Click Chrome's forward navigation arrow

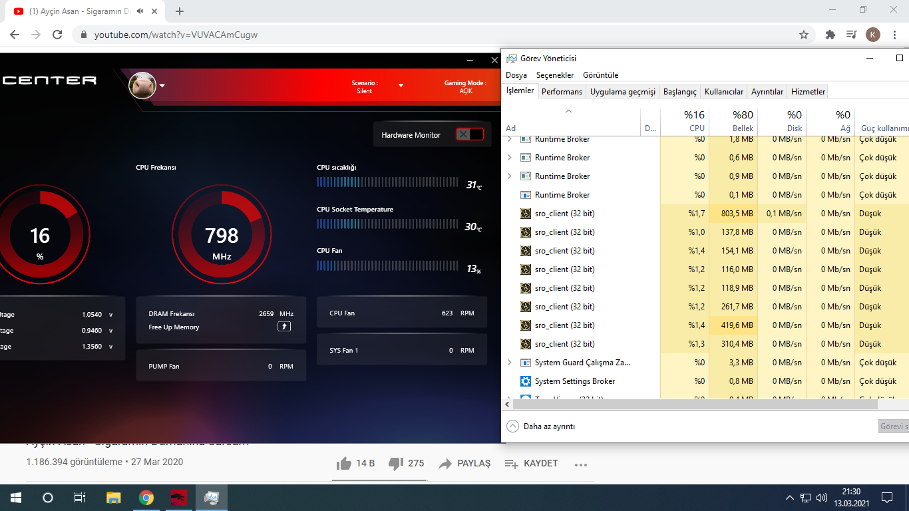pos(36,35)
